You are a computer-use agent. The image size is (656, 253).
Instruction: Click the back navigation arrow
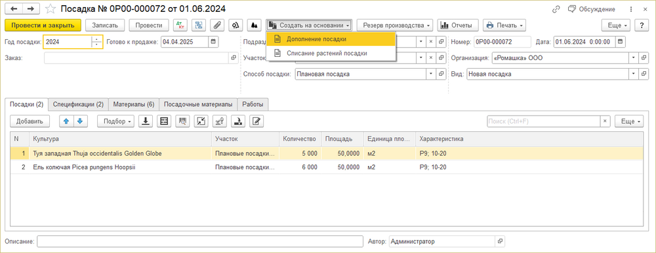pos(13,8)
